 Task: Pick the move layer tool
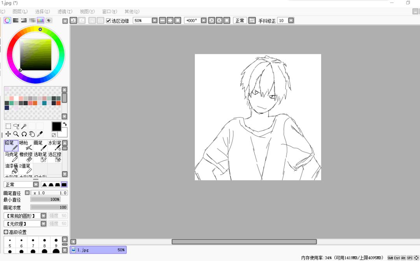(x=8, y=134)
